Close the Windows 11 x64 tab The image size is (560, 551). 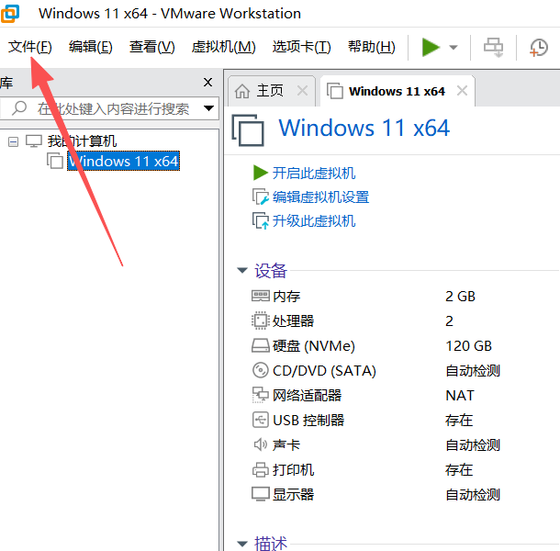click(x=462, y=91)
